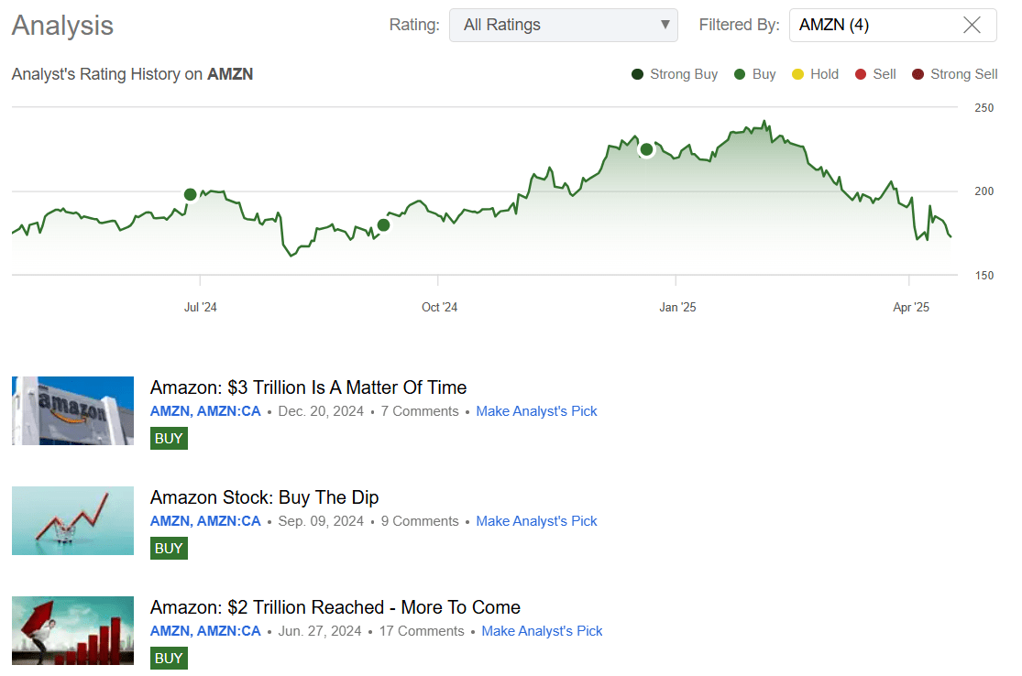Click the yellow Hold legend dot

(x=796, y=74)
